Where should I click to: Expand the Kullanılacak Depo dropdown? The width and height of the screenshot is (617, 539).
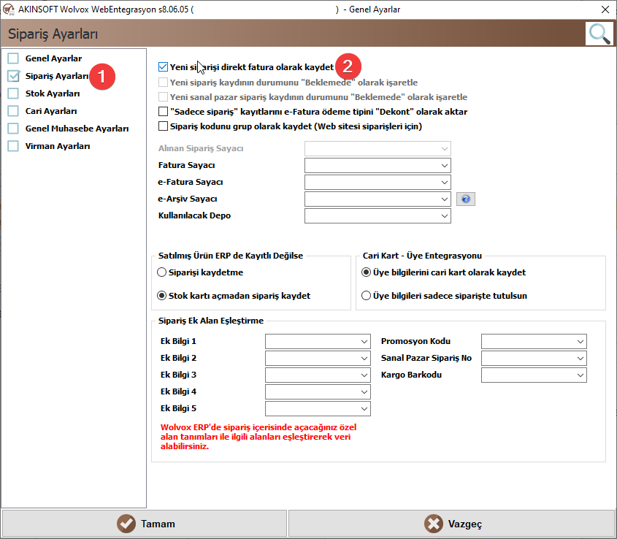378,215
